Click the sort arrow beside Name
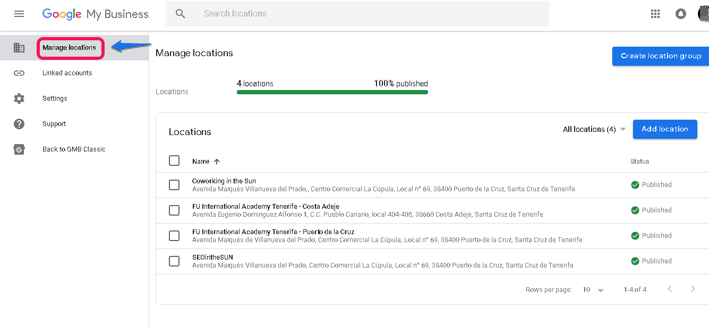The image size is (709, 329). coord(217,162)
